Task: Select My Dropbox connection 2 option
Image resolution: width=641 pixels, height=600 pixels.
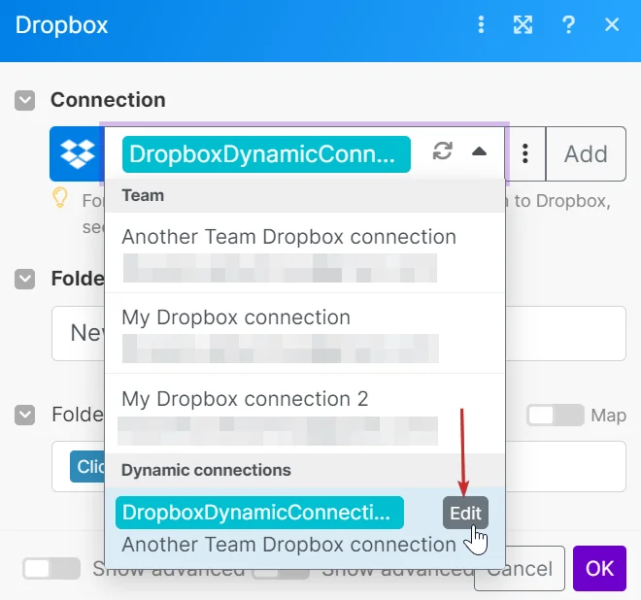Action: click(x=305, y=414)
